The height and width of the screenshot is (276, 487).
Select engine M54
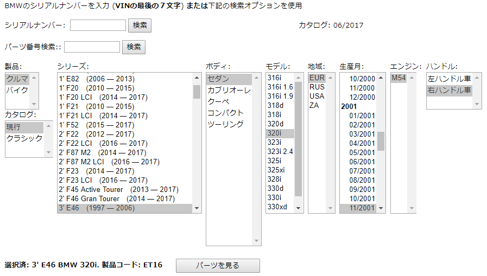(x=399, y=78)
